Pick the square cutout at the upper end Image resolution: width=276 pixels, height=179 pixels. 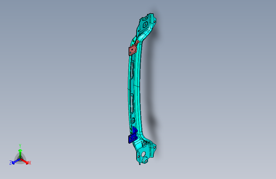tap(145, 25)
